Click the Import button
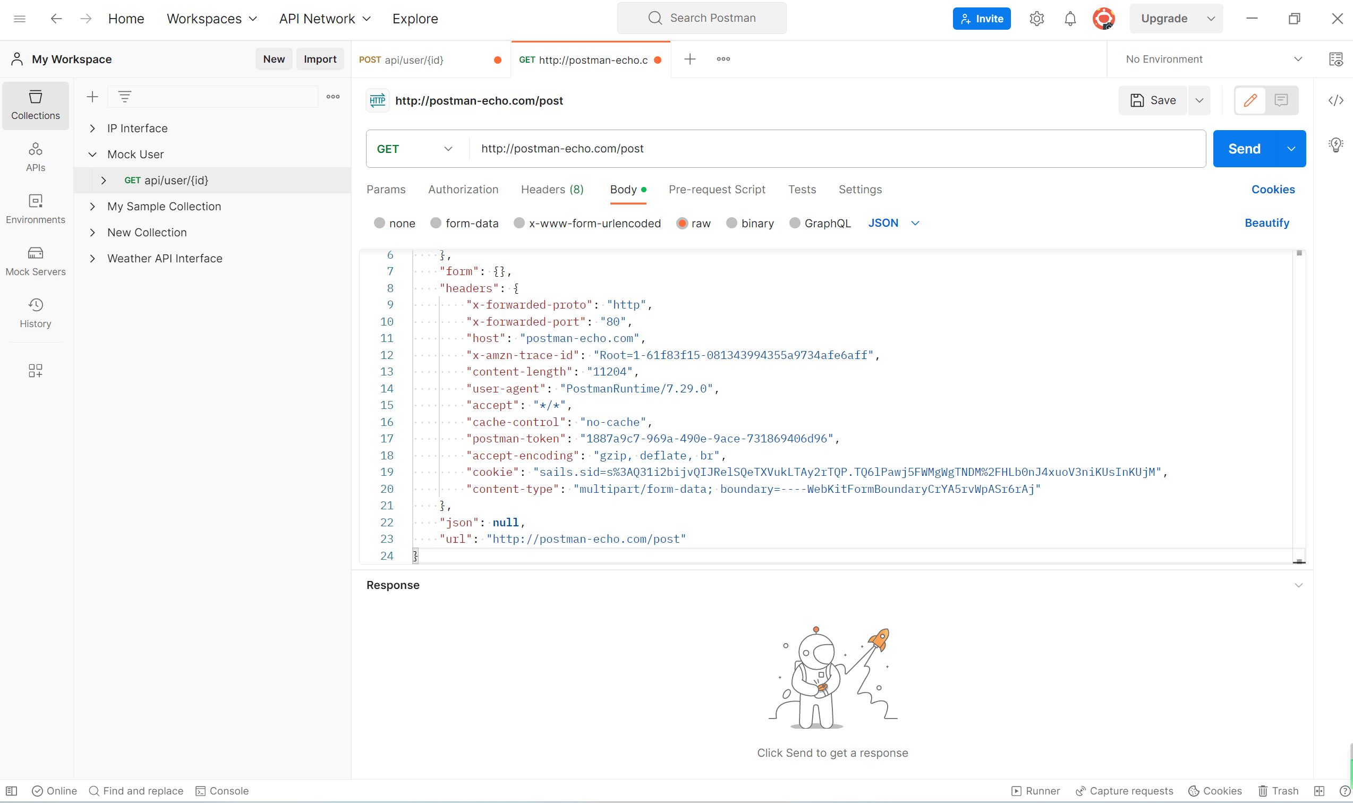This screenshot has height=803, width=1353. [320, 59]
